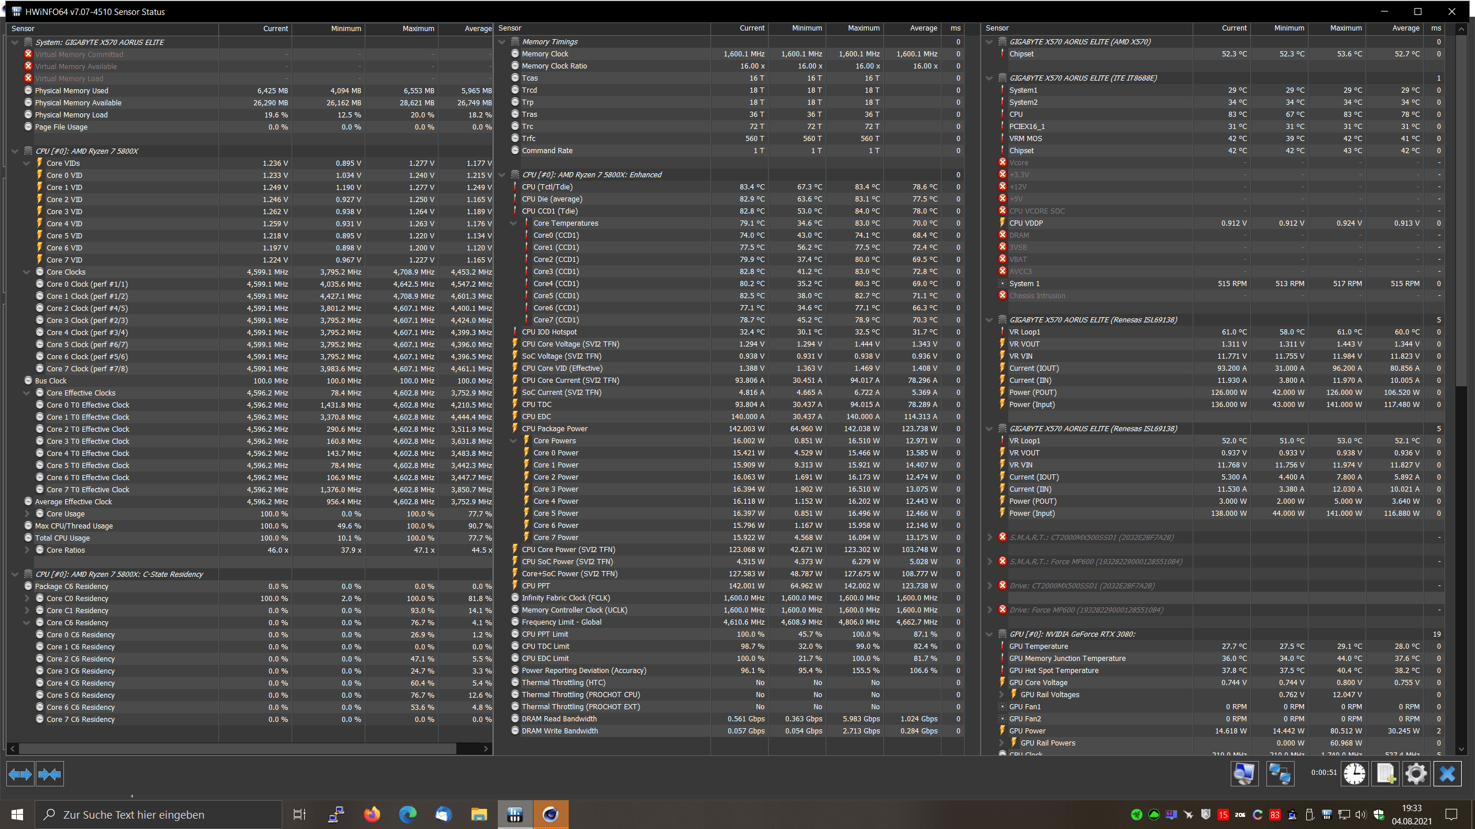The height and width of the screenshot is (829, 1475).
Task: Open sensor settings gear icon
Action: click(x=1416, y=774)
